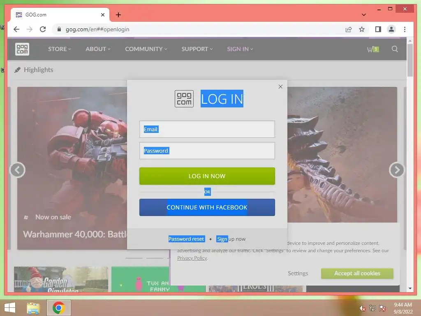Click the padlock site info icon
The image size is (421, 316).
(x=59, y=29)
